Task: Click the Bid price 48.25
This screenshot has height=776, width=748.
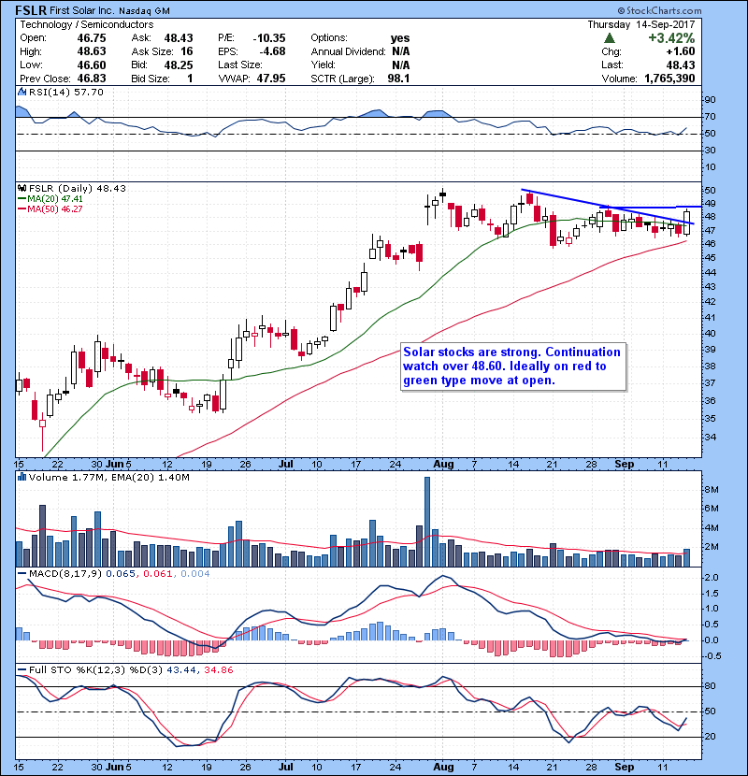Action: pos(179,65)
